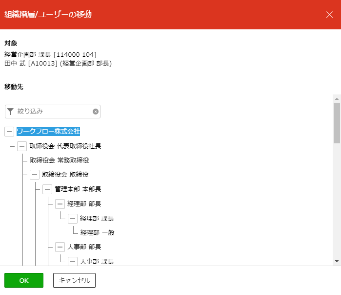Close the move dialog with X
The width and height of the screenshot is (341, 295).
pyautogui.click(x=329, y=14)
